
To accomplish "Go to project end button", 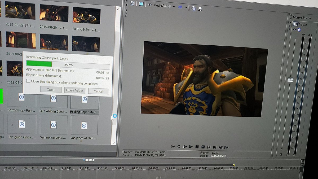I will click(215, 147).
